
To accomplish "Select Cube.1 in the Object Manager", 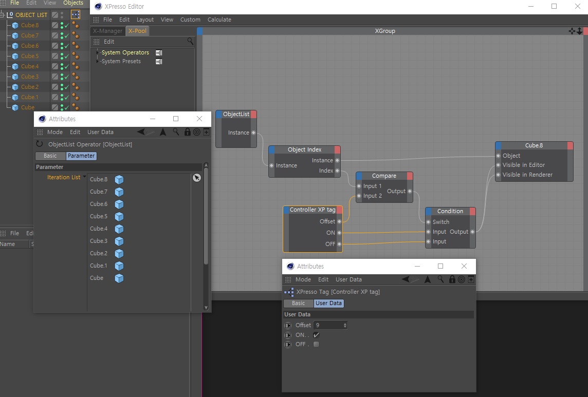I will point(29,97).
